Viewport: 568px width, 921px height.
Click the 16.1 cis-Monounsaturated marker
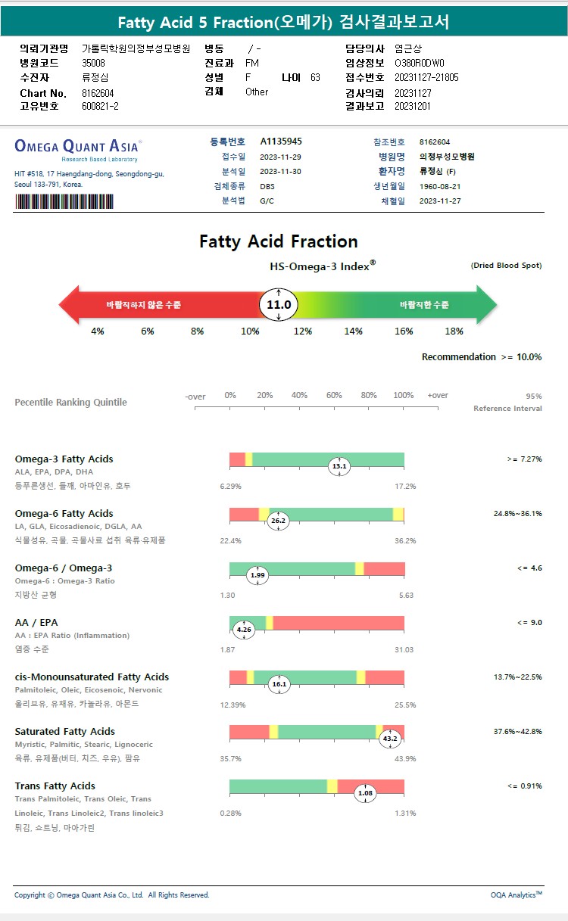[279, 684]
